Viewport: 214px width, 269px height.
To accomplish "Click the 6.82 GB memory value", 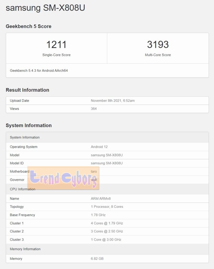I will [x=97, y=259].
